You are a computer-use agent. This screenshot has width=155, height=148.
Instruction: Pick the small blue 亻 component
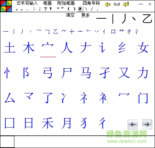pos(104,32)
